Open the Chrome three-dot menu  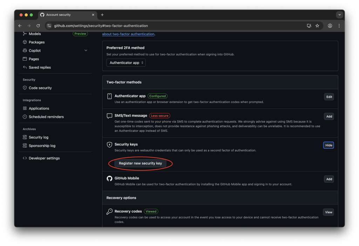click(x=339, y=26)
